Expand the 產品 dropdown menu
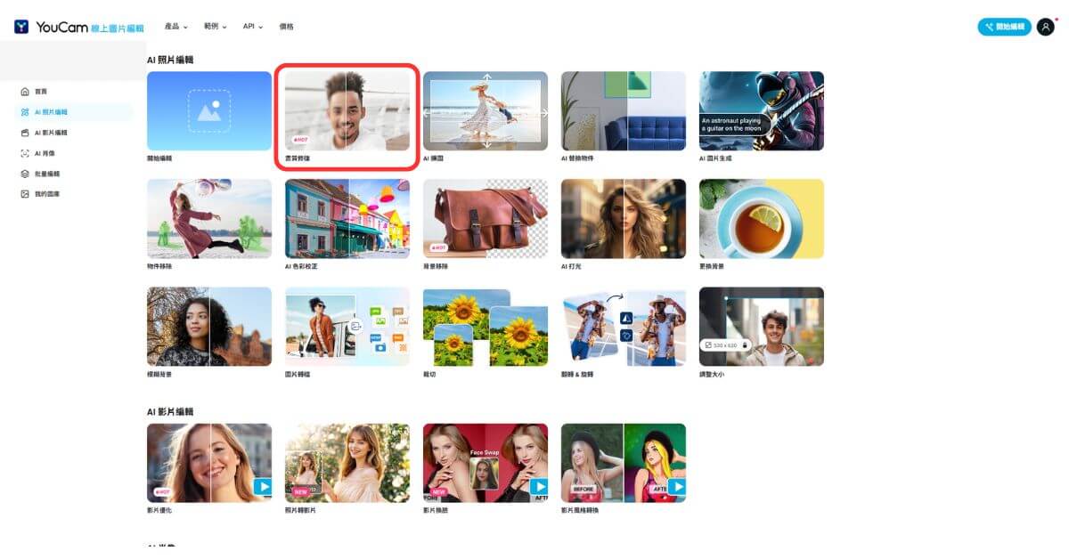This screenshot has height=559, width=1069. pos(177,27)
